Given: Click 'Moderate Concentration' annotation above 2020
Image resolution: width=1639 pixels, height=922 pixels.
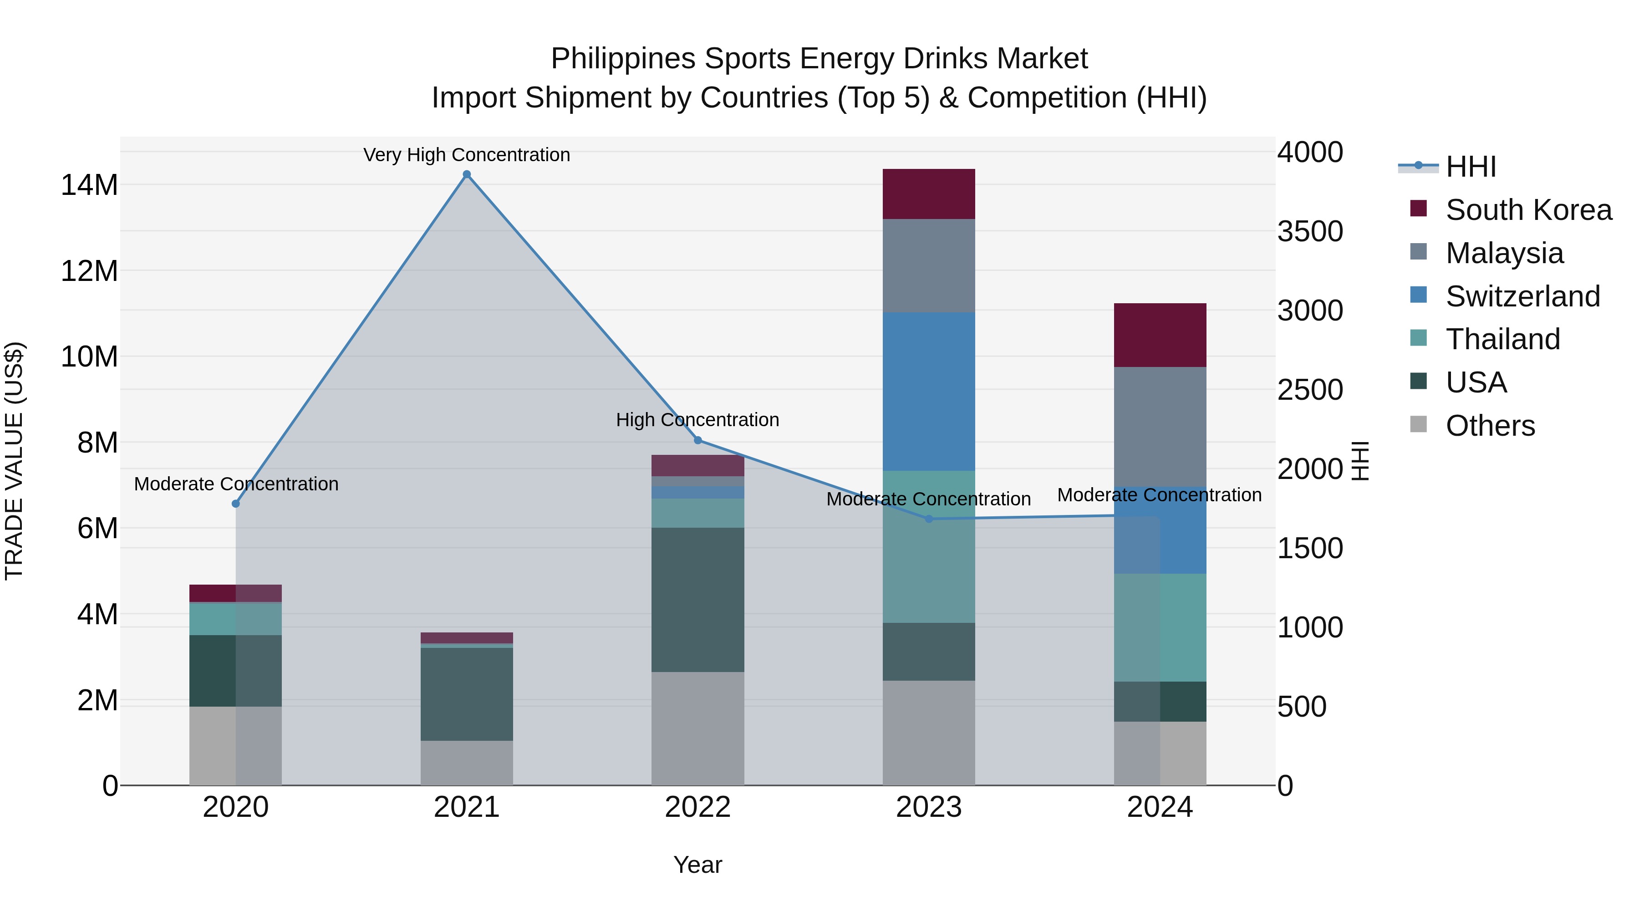Looking at the screenshot, I should tap(236, 484).
